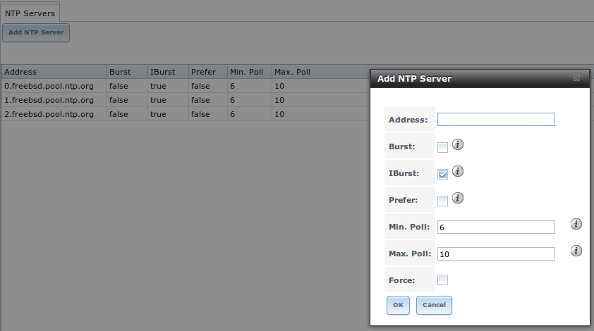Focus the Address input field
Image resolution: width=594 pixels, height=331 pixels.
point(496,120)
